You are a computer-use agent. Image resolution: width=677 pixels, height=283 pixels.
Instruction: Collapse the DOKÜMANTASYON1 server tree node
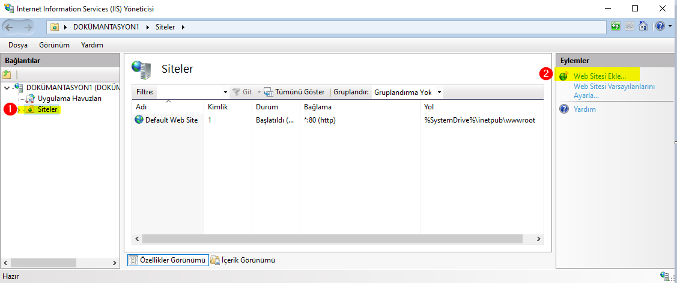[x=7, y=88]
